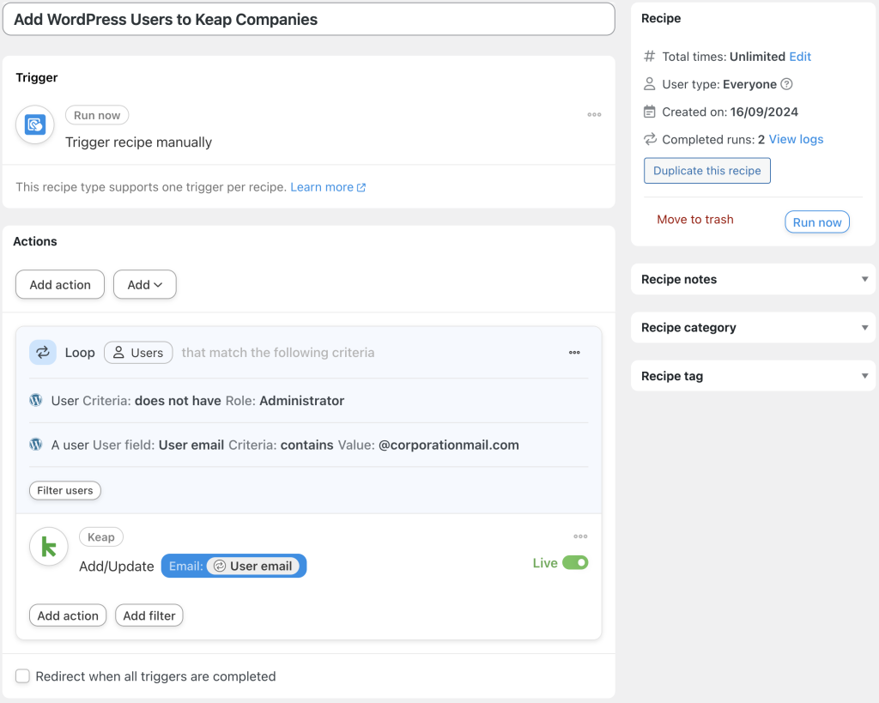The image size is (879, 703).
Task: Open the trigger options ellipsis menu
Action: [594, 114]
